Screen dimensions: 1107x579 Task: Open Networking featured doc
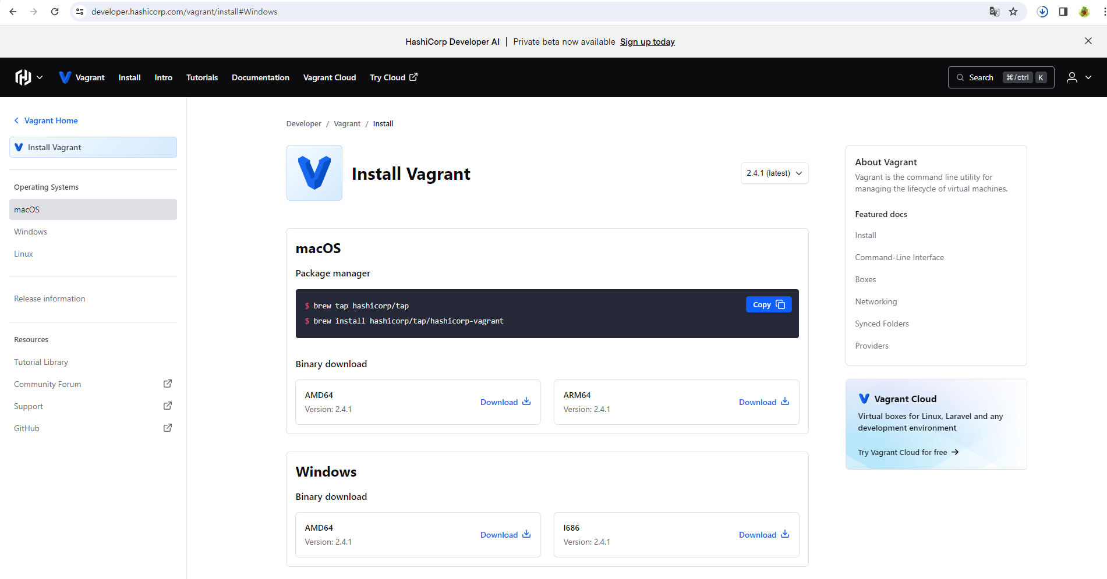pos(876,301)
